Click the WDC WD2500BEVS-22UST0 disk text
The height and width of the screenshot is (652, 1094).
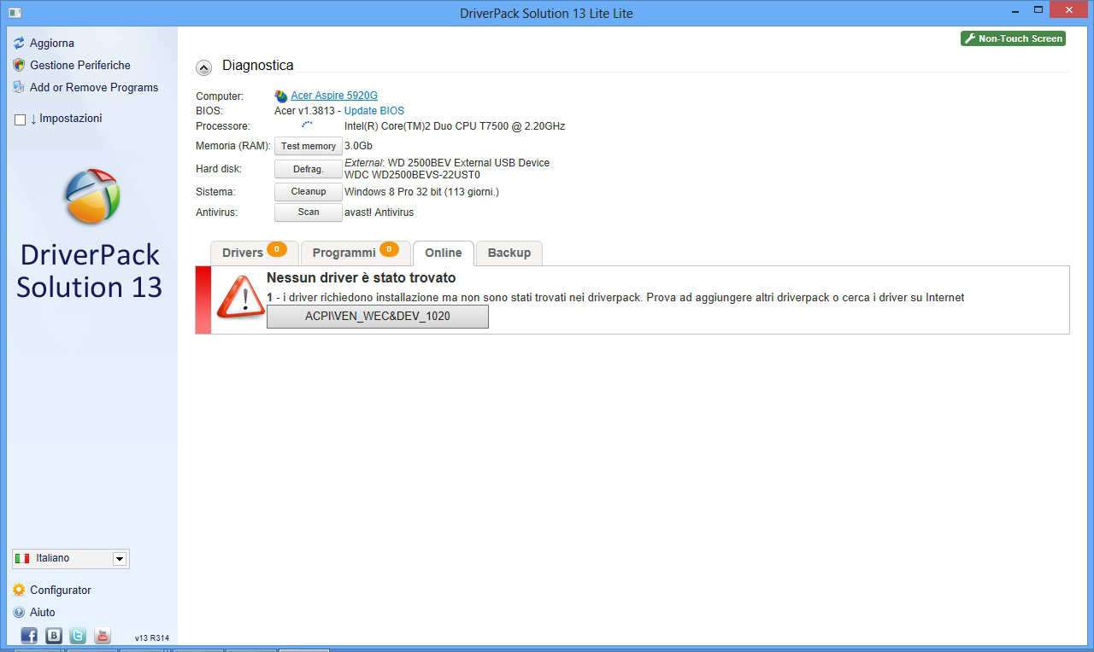[x=412, y=175]
